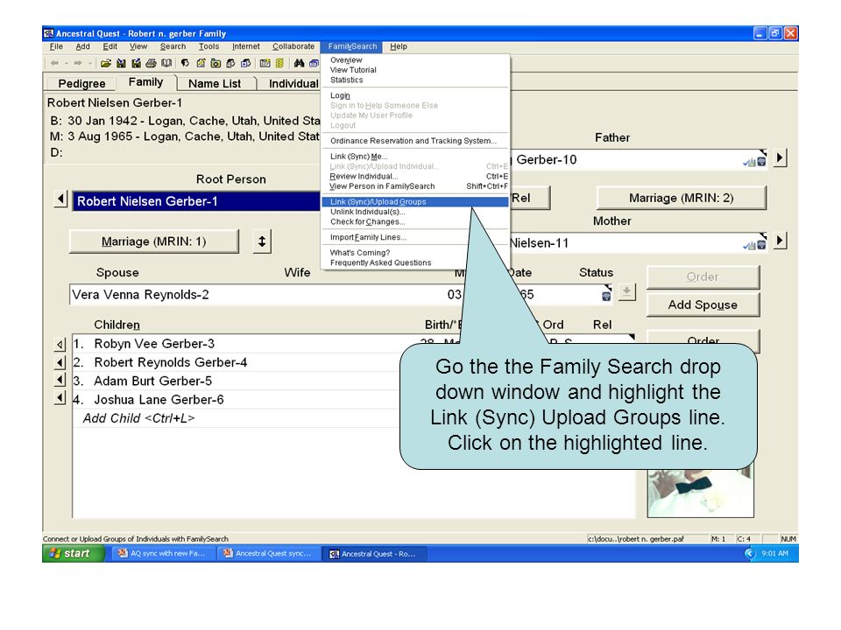Open the File menu
841x630 pixels.
56,46
